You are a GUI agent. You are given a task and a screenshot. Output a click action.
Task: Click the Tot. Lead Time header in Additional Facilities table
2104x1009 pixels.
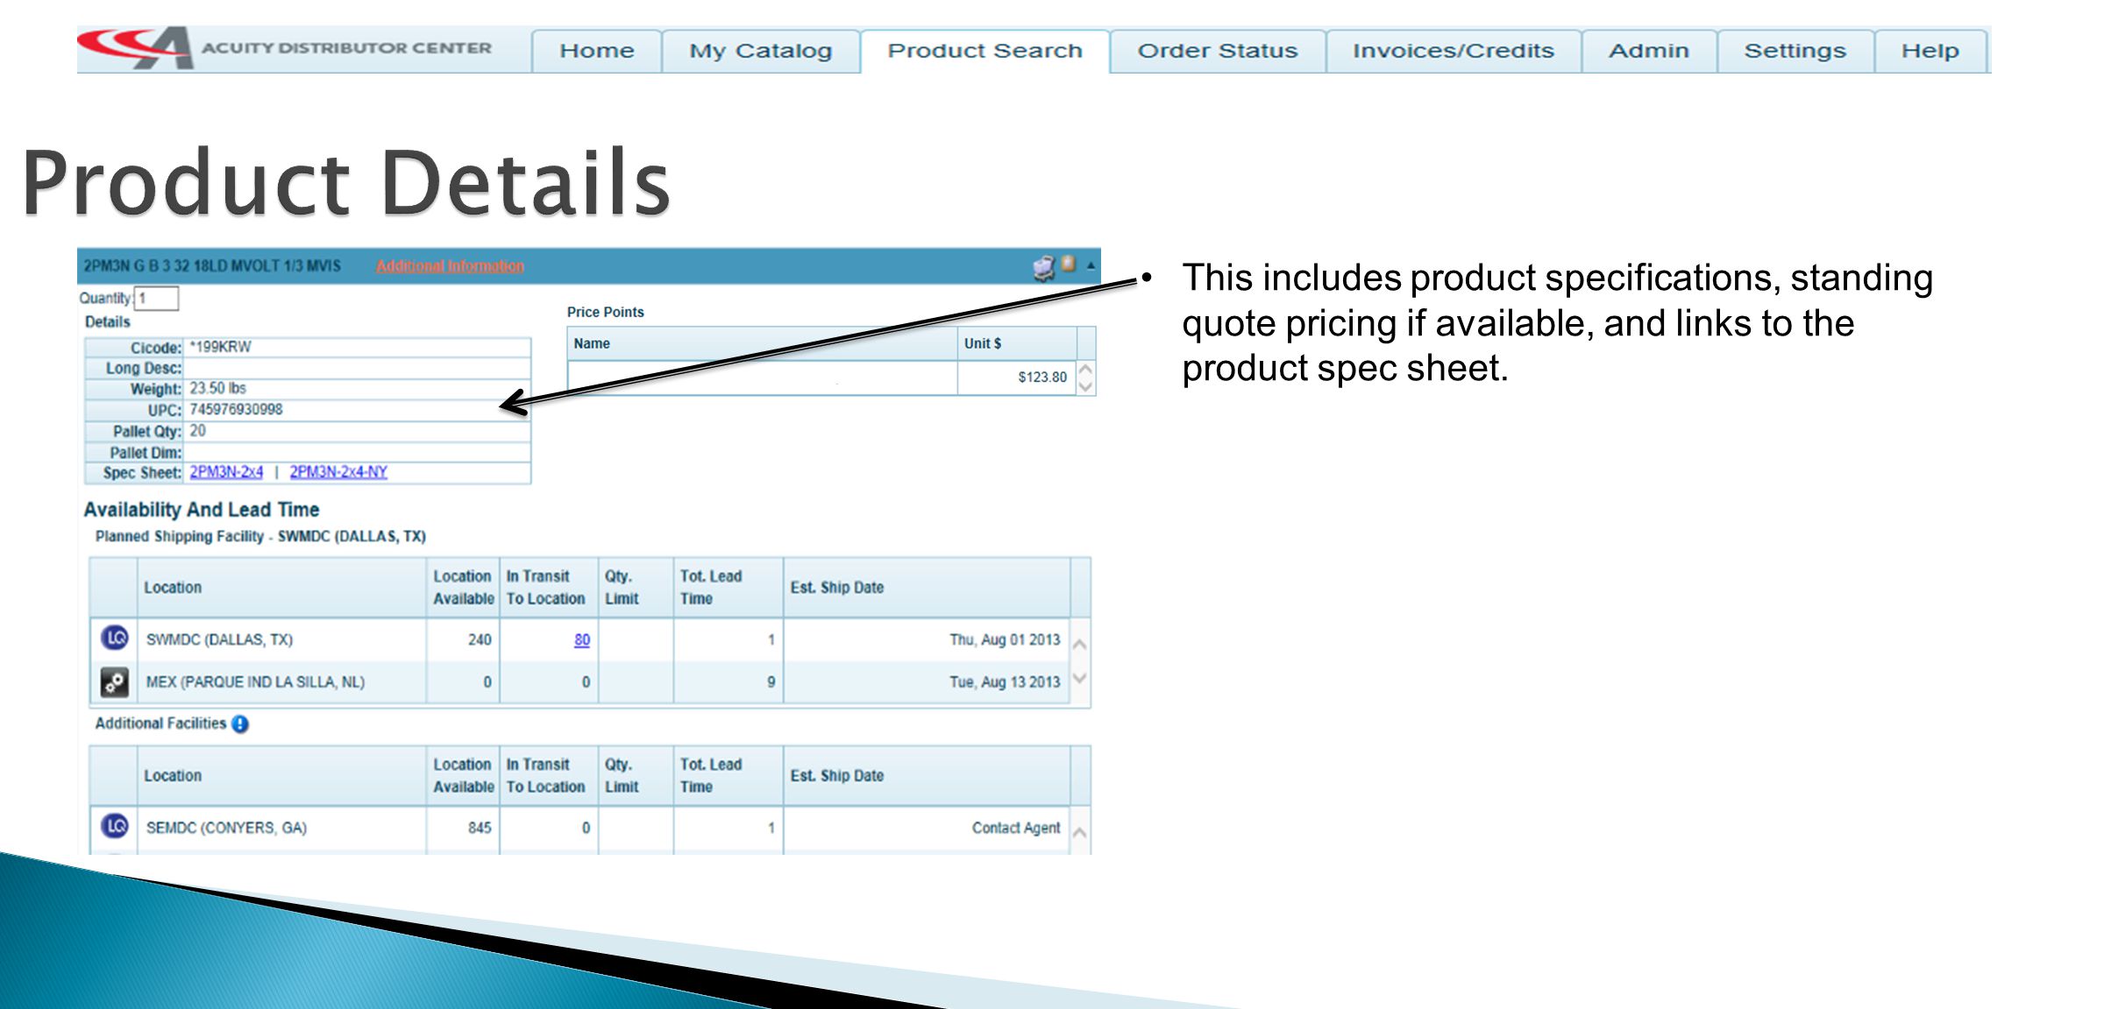[x=728, y=776]
